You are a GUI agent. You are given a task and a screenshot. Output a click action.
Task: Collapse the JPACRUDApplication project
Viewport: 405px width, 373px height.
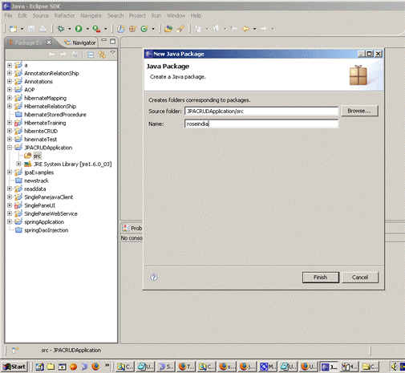pos(10,148)
